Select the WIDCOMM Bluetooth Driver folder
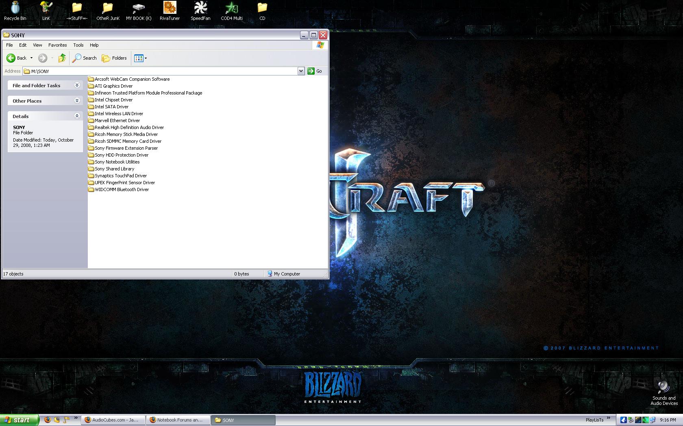This screenshot has height=426, width=683. [119, 189]
